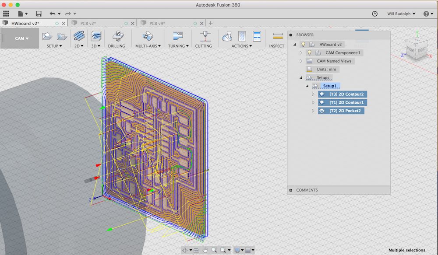Select the 3D milling toolpath icon
This screenshot has width=438, height=255.
click(x=96, y=36)
